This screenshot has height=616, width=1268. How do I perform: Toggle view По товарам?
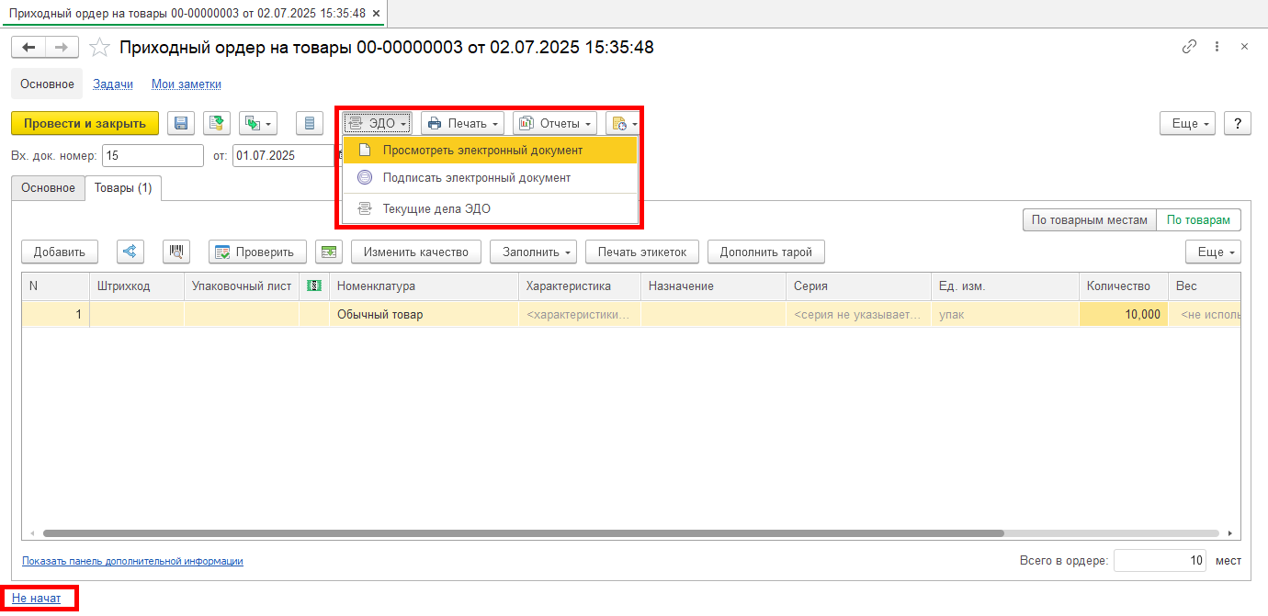(1198, 220)
